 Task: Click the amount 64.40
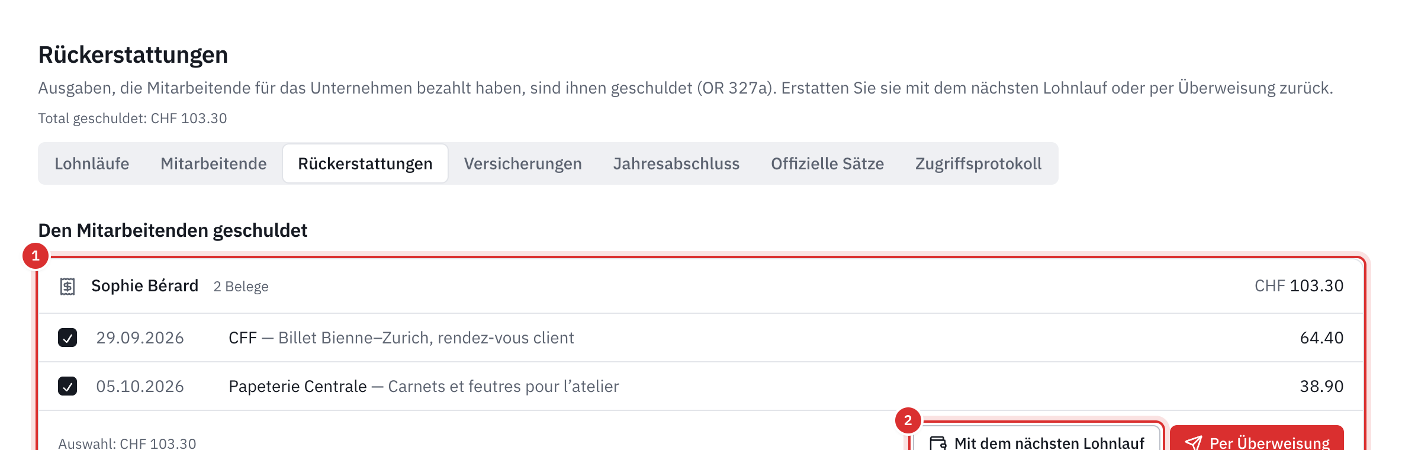pyautogui.click(x=1321, y=337)
